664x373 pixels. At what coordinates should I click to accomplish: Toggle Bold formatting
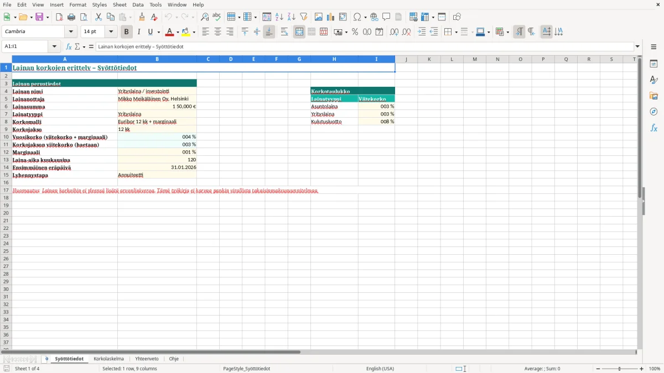point(127,32)
